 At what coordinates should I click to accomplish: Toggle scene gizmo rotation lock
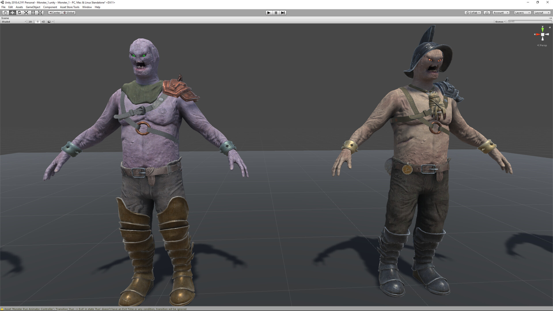(550, 27)
